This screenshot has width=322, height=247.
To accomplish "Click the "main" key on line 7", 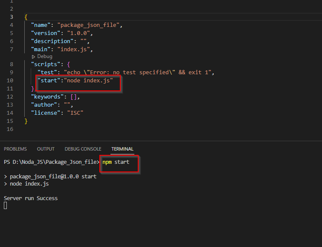I will click(x=41, y=49).
